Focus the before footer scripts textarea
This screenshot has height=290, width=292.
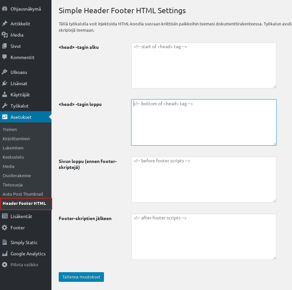[x=204, y=179]
